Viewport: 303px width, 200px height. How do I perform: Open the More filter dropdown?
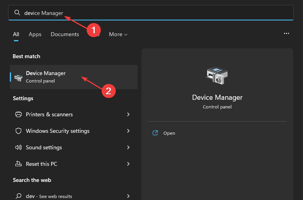pyautogui.click(x=118, y=35)
